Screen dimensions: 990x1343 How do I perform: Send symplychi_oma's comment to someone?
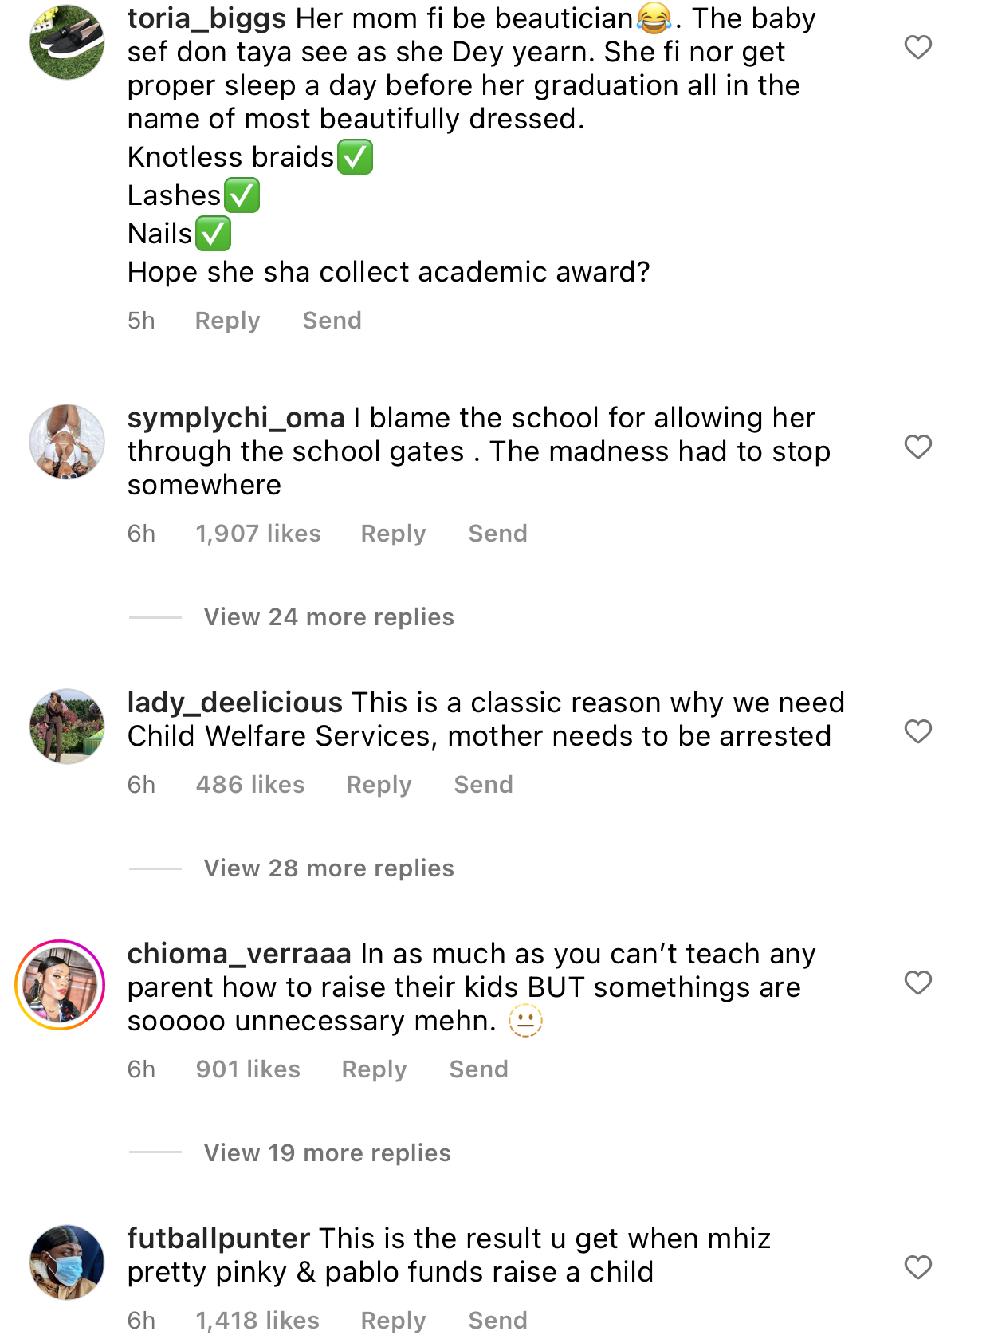pos(497,534)
